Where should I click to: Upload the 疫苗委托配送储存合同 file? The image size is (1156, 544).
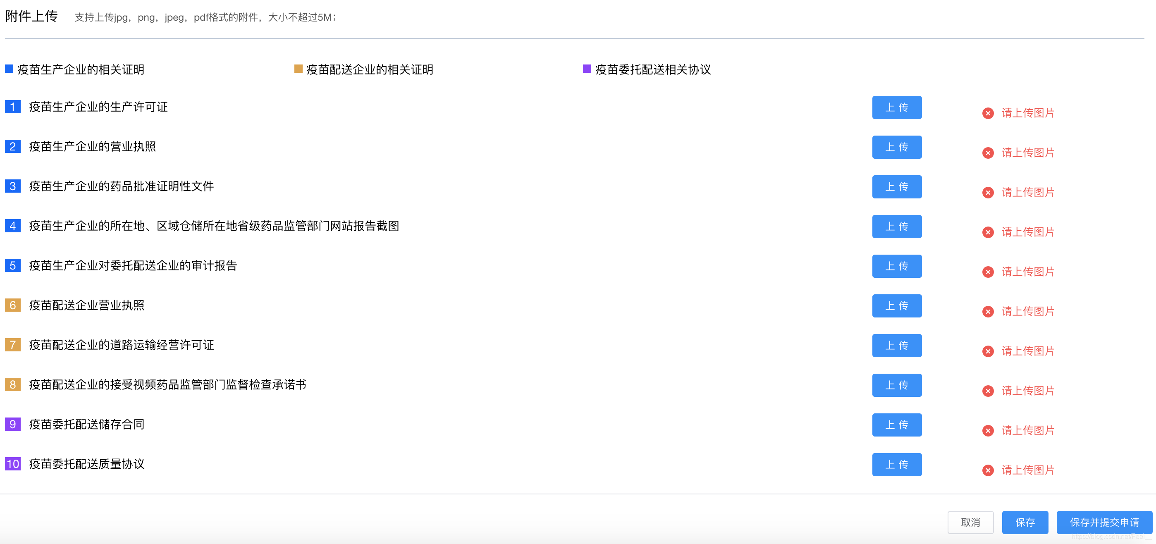click(x=896, y=425)
